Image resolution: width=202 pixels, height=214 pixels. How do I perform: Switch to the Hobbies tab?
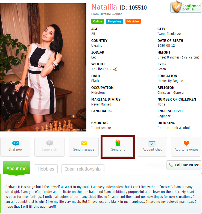coord(46,169)
